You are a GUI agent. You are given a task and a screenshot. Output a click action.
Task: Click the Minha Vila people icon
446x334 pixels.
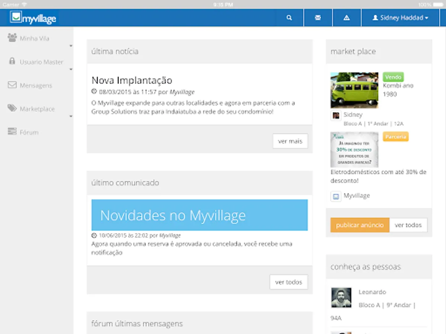pyautogui.click(x=12, y=38)
